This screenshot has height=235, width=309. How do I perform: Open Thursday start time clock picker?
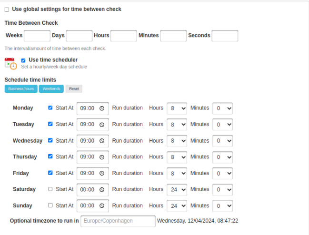102,157
